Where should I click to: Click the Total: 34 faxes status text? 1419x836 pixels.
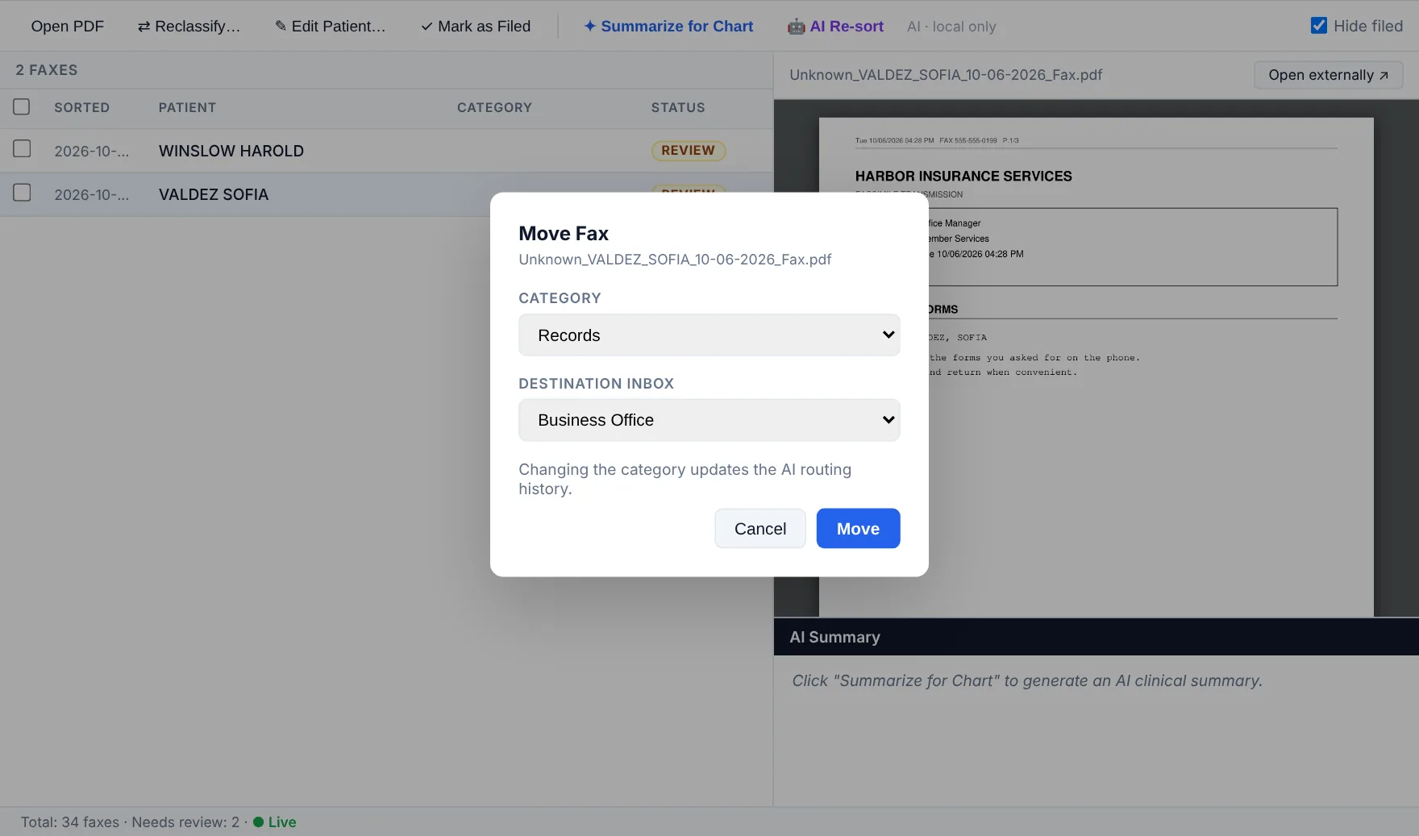click(69, 821)
